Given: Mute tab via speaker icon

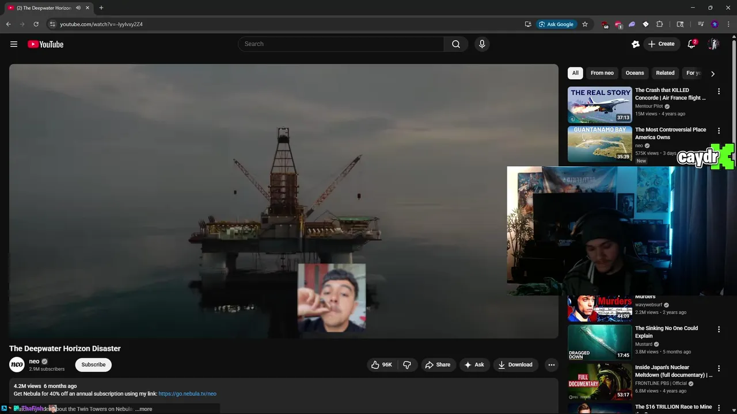Looking at the screenshot, I should tap(78, 8).
